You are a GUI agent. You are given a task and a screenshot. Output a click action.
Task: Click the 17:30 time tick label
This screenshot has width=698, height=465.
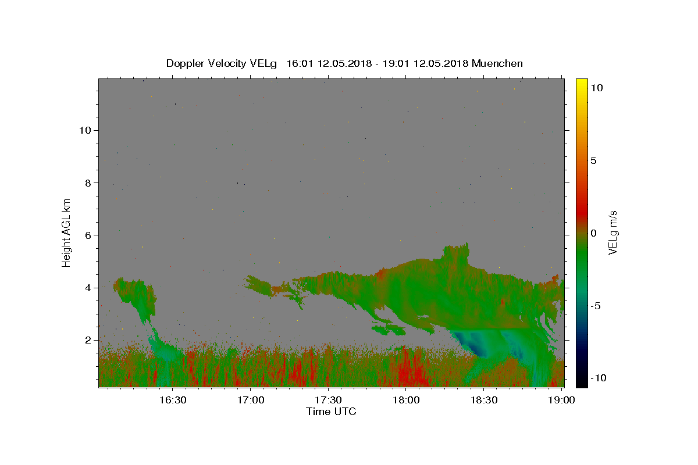click(x=328, y=400)
